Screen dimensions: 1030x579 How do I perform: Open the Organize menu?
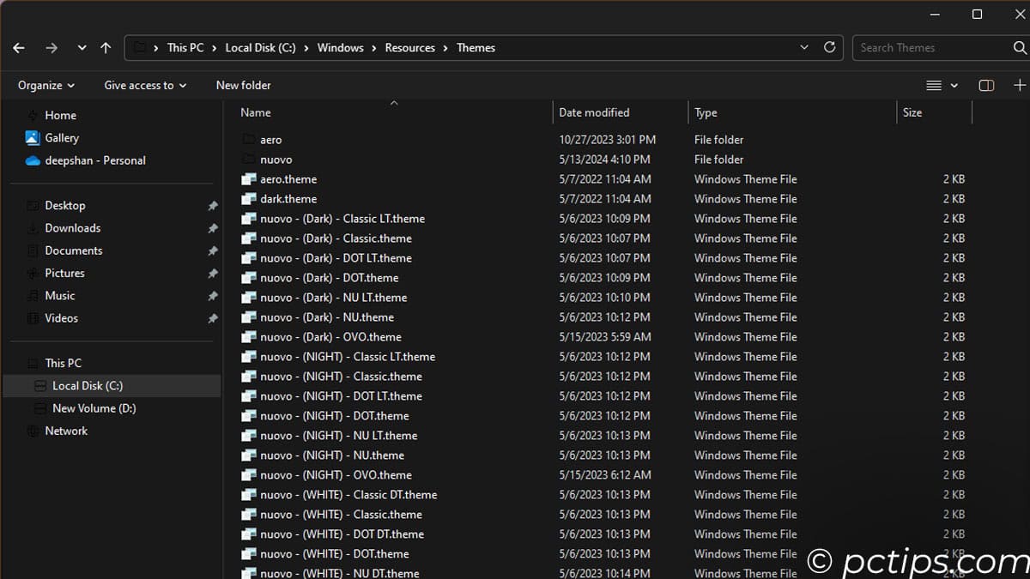(46, 85)
